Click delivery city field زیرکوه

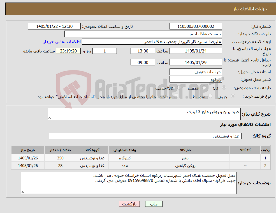coord(196,79)
